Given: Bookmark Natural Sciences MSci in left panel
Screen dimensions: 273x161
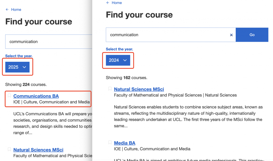Looking at the screenshot, I should click(x=9, y=149).
